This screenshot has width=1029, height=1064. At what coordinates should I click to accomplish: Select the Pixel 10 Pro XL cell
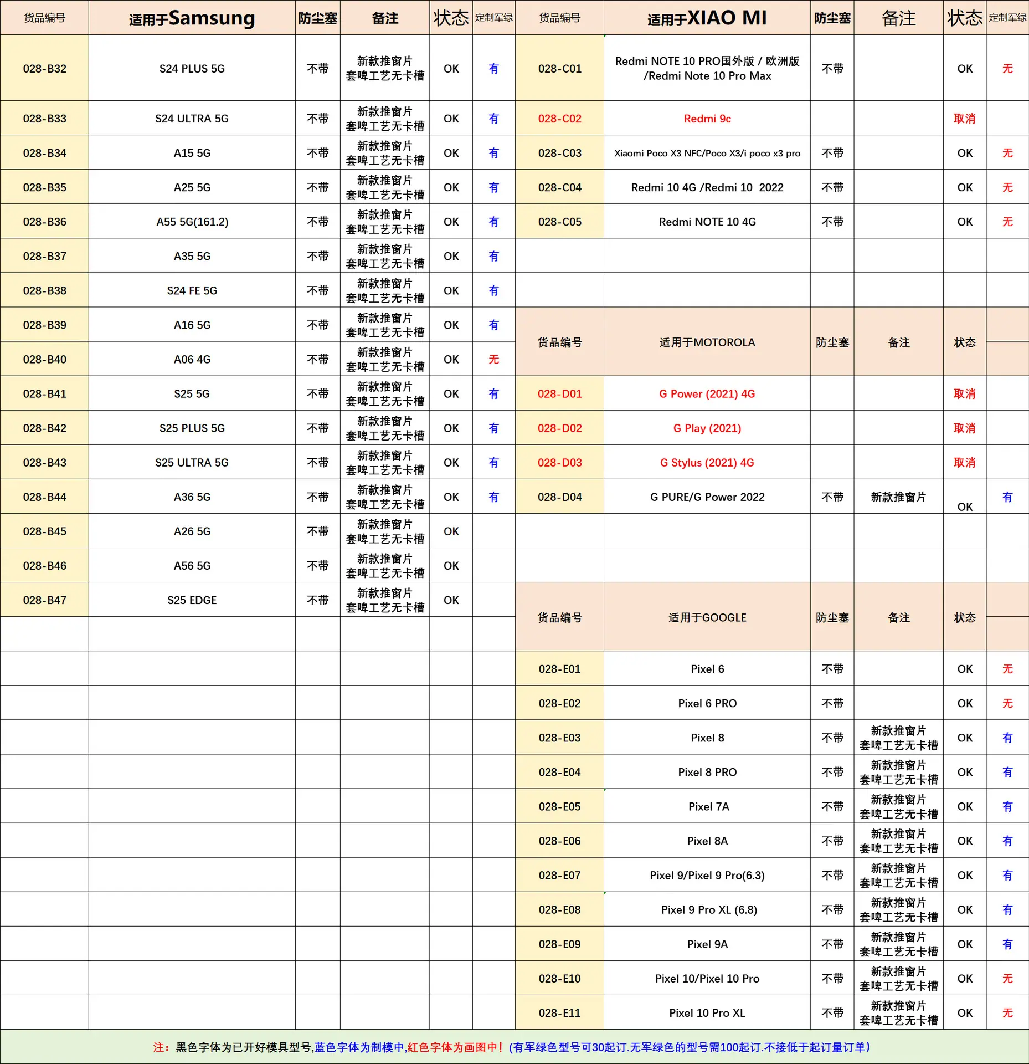point(707,1012)
